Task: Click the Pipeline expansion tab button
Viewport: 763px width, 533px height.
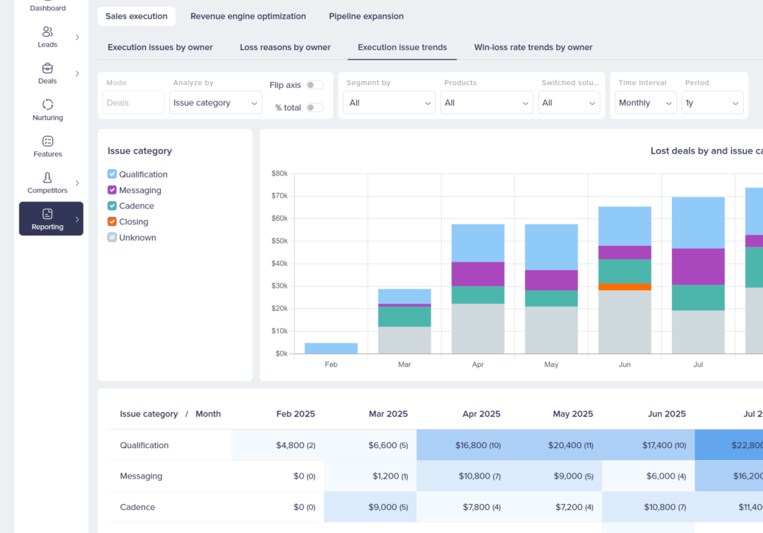Action: point(366,16)
